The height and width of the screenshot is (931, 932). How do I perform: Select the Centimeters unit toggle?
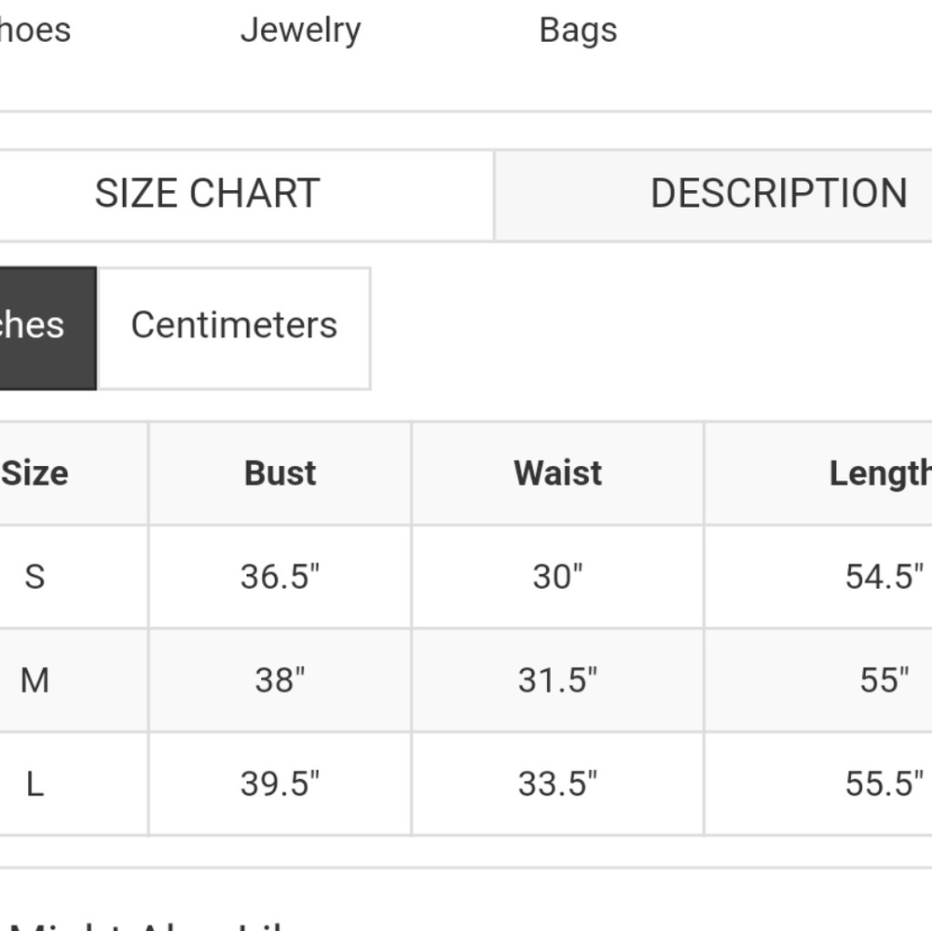pos(234,326)
